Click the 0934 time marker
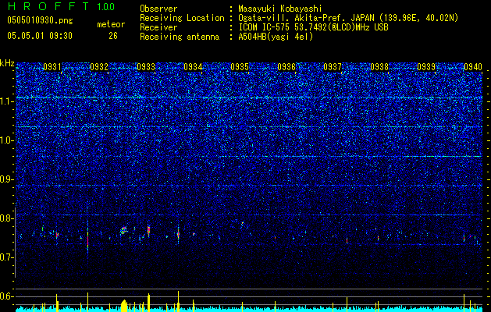 click(x=193, y=67)
